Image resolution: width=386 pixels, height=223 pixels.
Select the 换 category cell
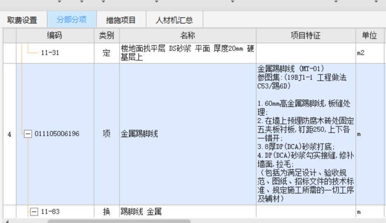point(107,211)
